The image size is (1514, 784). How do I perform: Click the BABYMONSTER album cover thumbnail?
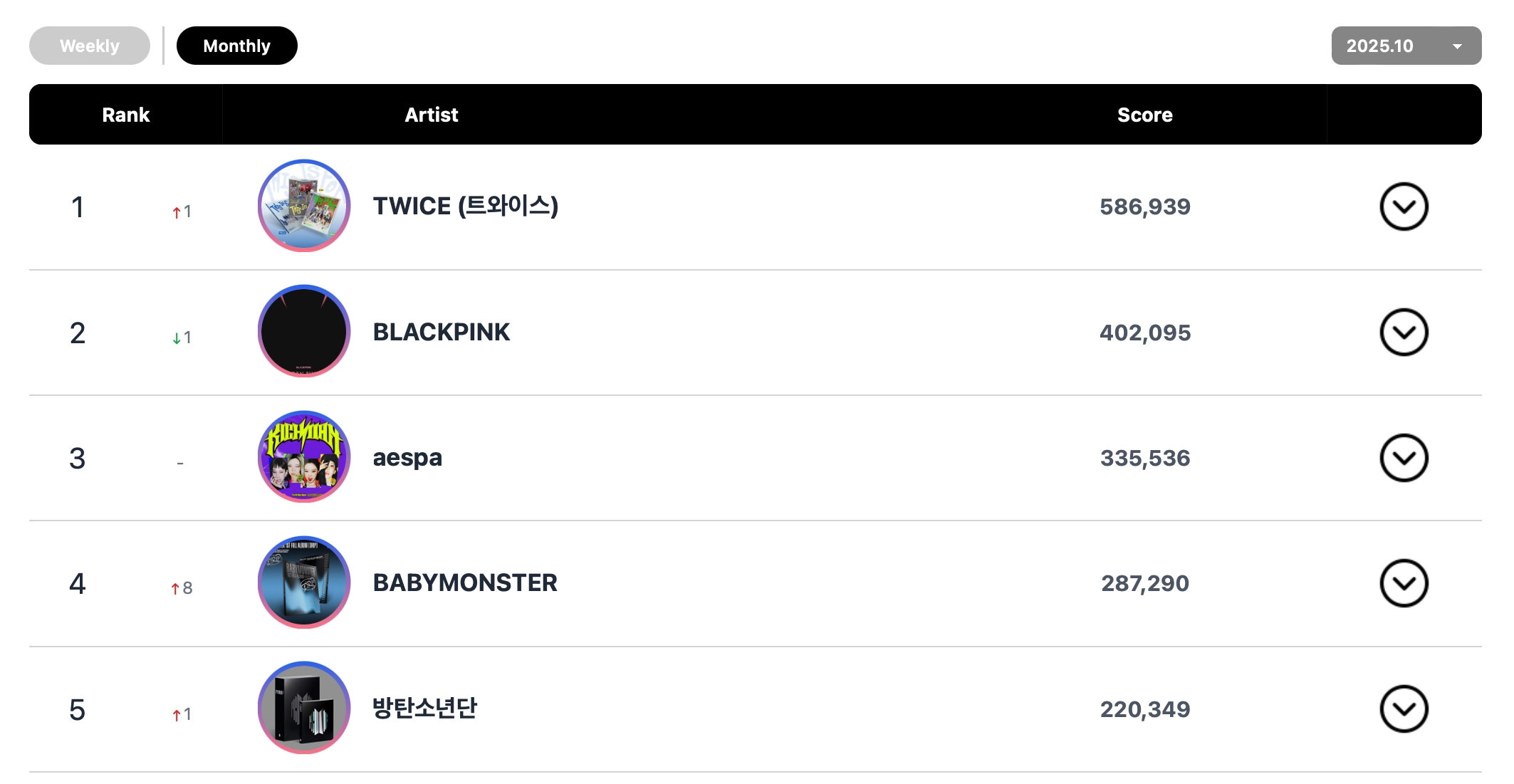tap(304, 582)
